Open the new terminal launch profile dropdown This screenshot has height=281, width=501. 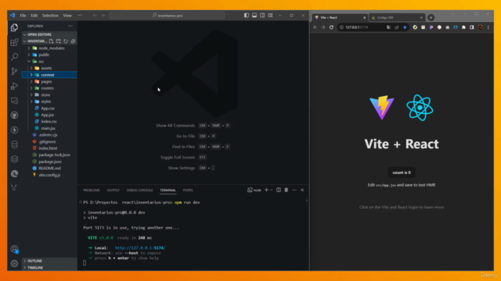[x=272, y=190]
